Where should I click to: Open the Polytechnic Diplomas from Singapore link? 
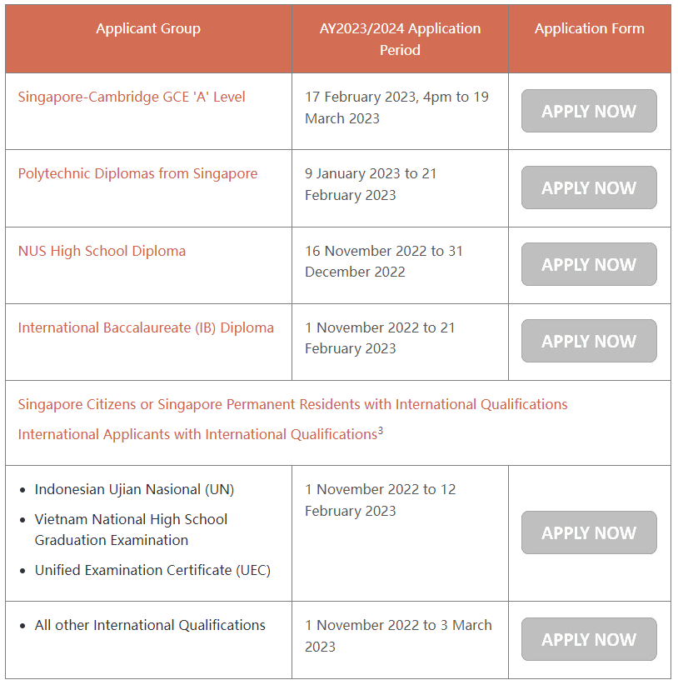(x=137, y=173)
